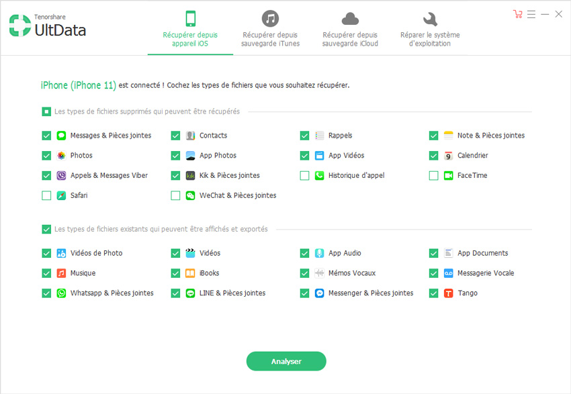Click the WeChat app icon
This screenshot has height=394, width=571.
(x=190, y=196)
